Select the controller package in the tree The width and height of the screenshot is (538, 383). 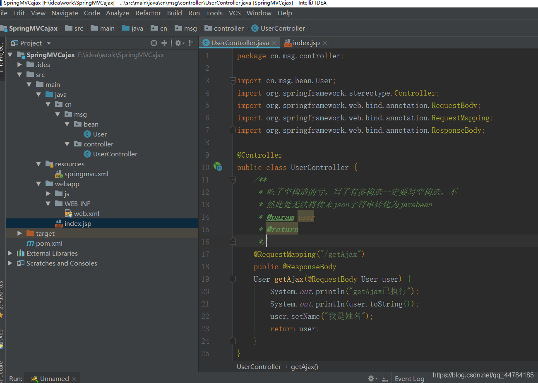pyautogui.click(x=94, y=144)
